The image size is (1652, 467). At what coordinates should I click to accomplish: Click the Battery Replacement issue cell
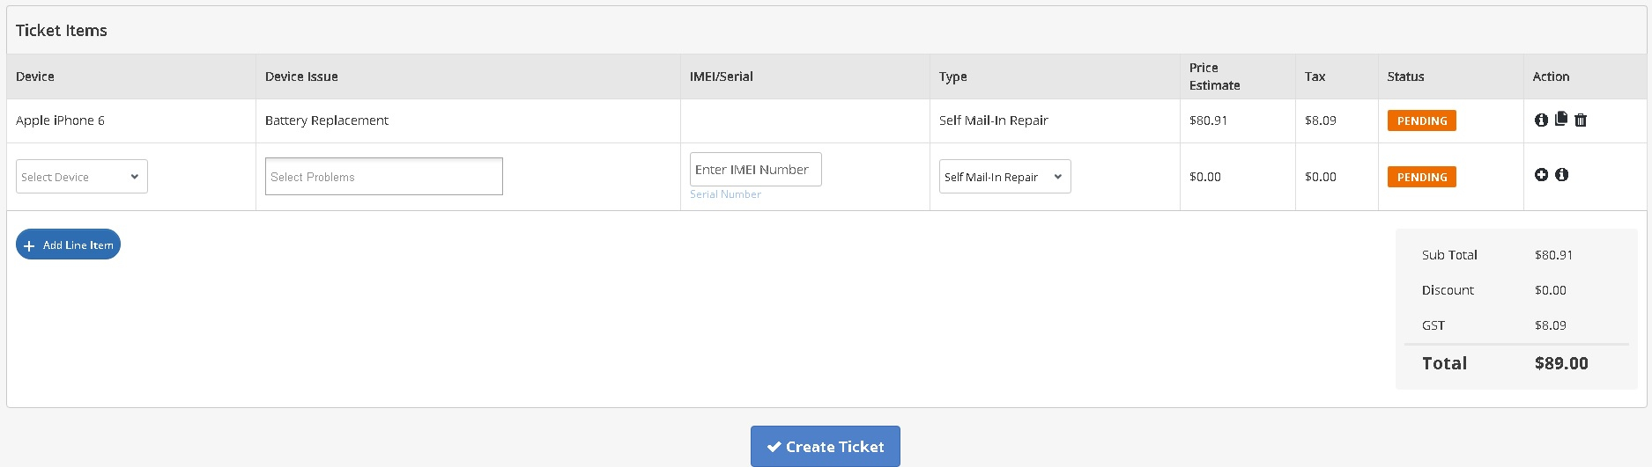coord(327,120)
